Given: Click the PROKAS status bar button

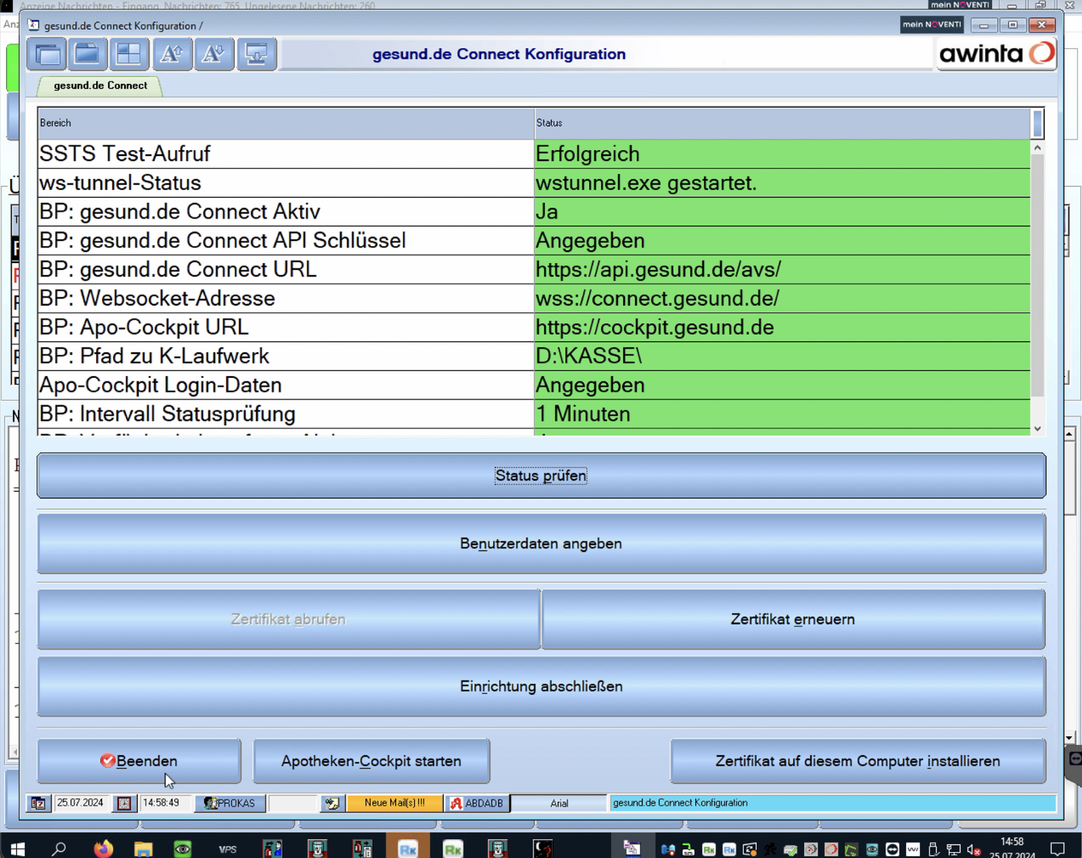Looking at the screenshot, I should (x=230, y=803).
